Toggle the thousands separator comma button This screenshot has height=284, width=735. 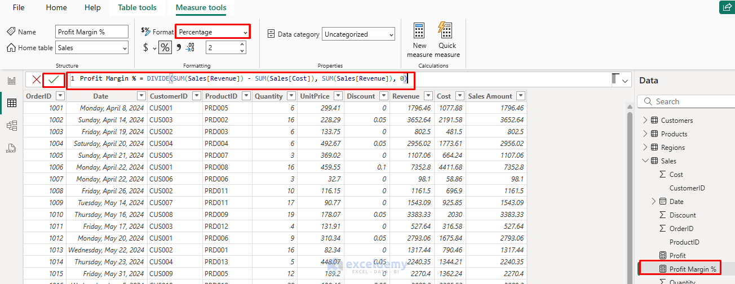coord(179,48)
